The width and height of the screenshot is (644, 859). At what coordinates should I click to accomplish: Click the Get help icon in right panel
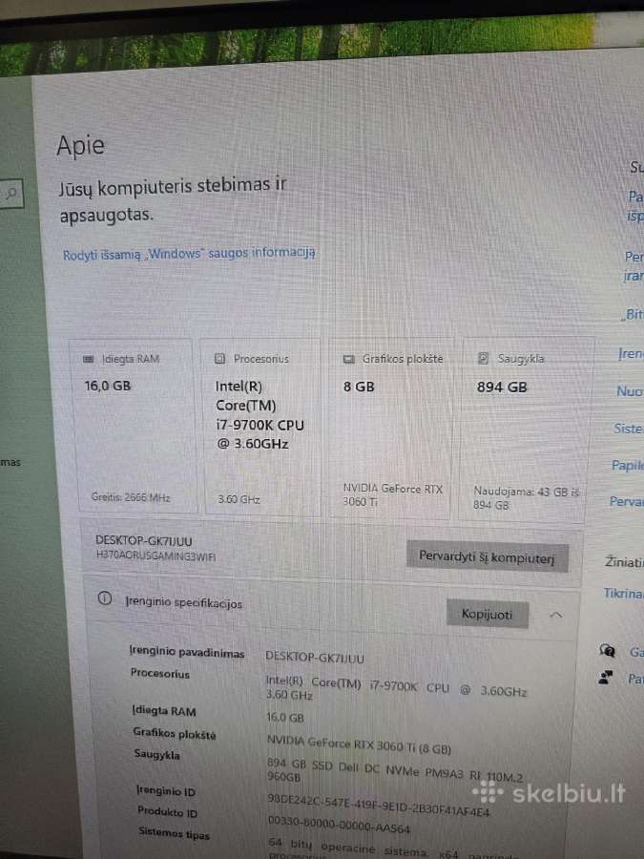[608, 650]
